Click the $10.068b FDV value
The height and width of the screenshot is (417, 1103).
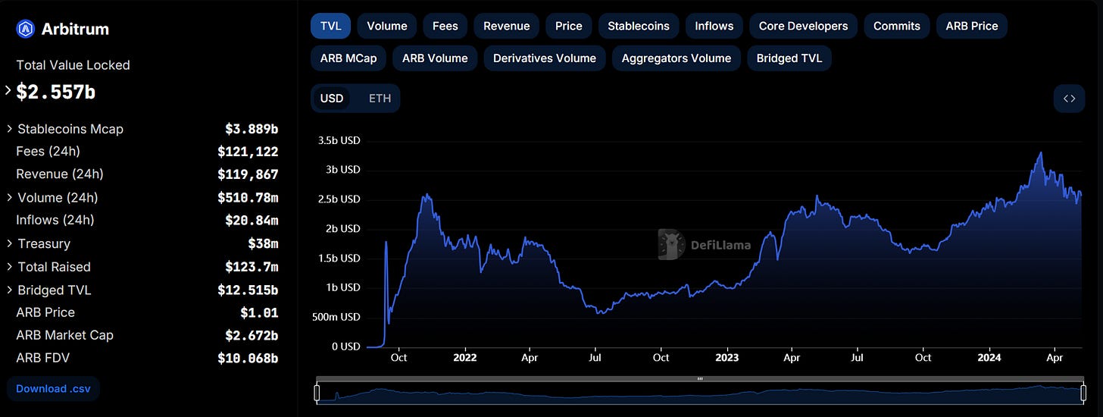[x=248, y=358]
